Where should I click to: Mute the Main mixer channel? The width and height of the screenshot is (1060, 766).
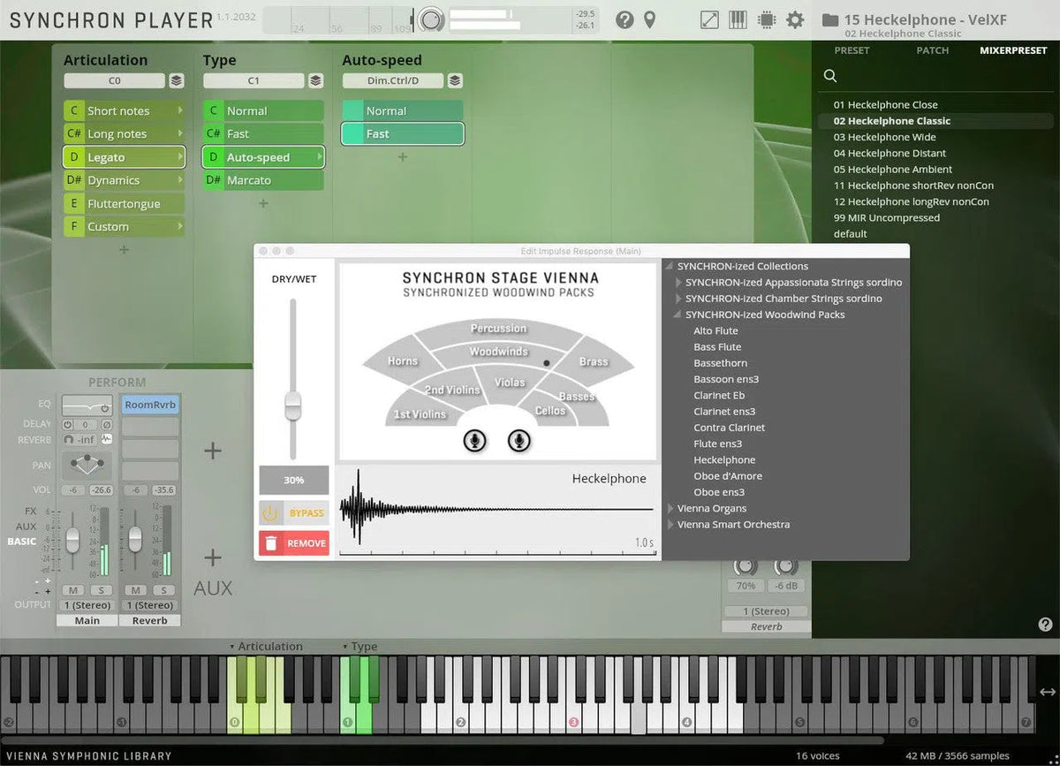pos(73,590)
